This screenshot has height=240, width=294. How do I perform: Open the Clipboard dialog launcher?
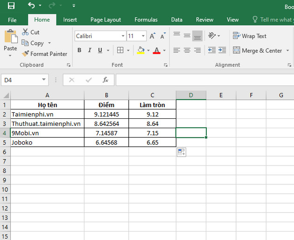click(69, 65)
